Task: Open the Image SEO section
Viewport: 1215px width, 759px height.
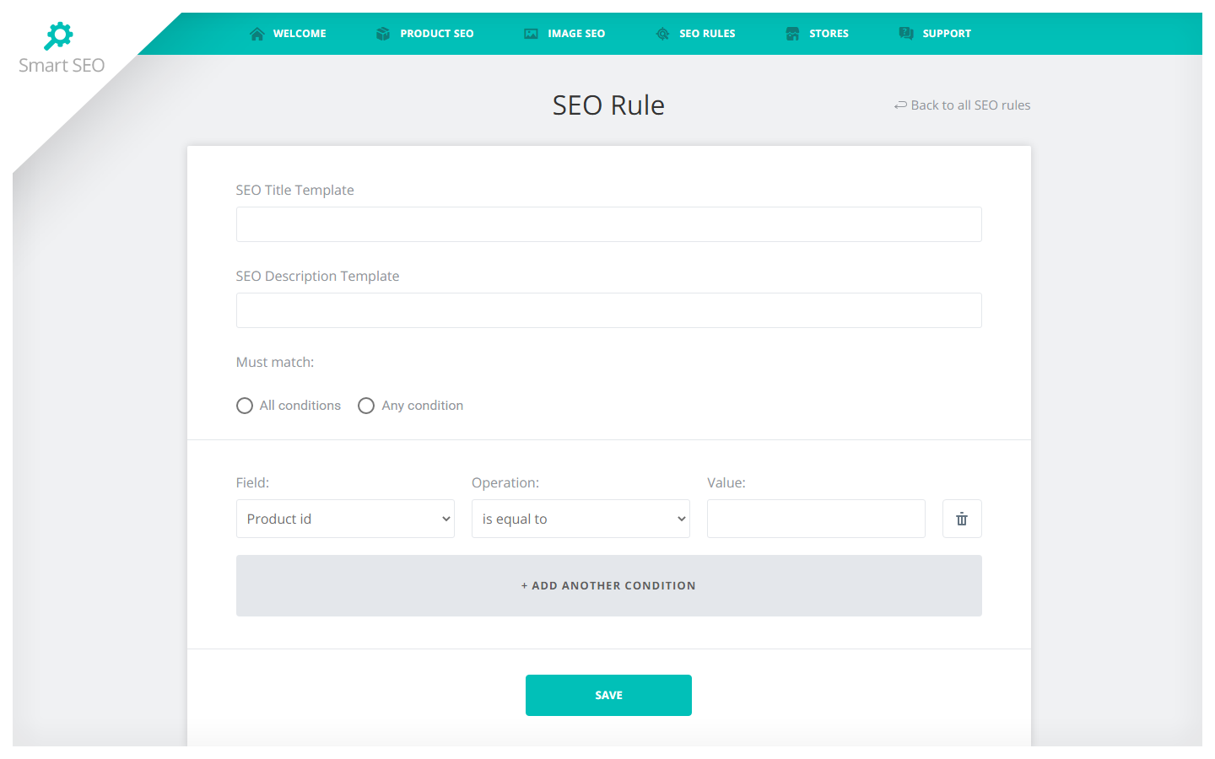Action: tap(564, 34)
